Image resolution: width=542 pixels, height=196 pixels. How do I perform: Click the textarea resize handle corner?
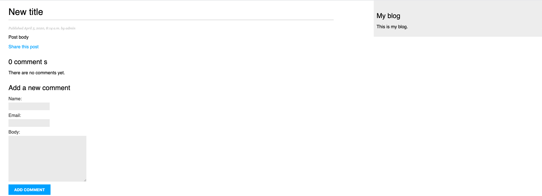pos(85,180)
